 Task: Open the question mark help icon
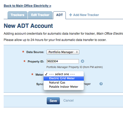101,84
